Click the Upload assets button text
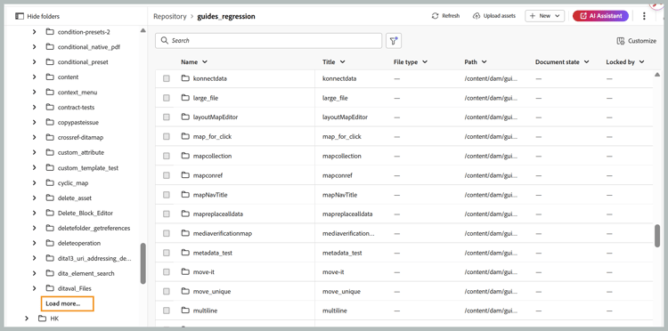The height and width of the screenshot is (331, 668). 500,16
